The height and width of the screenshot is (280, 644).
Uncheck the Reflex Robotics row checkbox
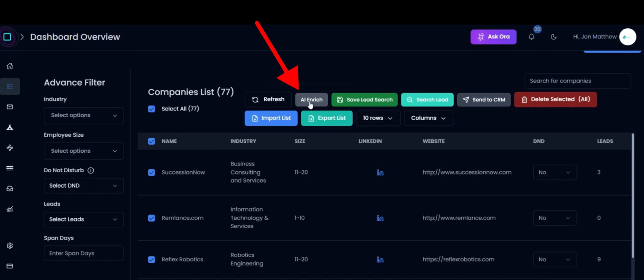coord(151,259)
